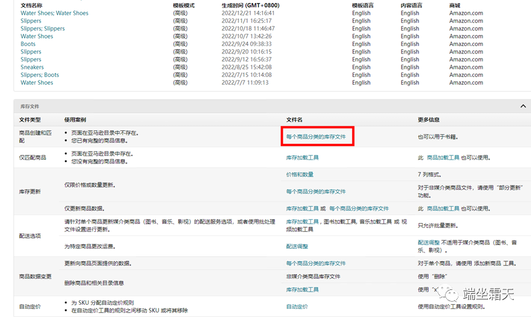Open the 自动定价 file link
Image resolution: width=531 pixels, height=317 pixels.
(297, 307)
